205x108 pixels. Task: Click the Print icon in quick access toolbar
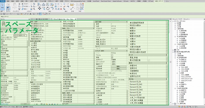coord(18,14)
